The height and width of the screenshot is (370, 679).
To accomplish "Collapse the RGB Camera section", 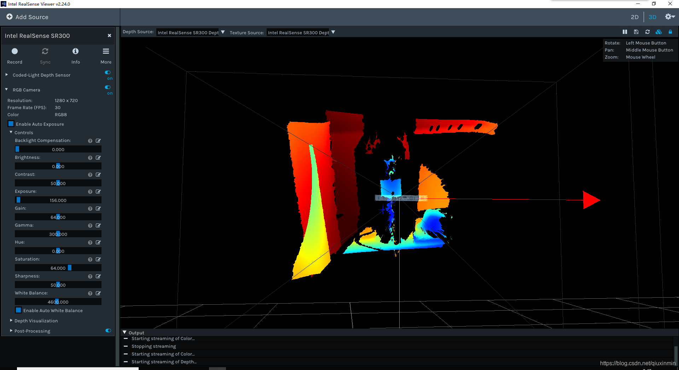I will (6, 89).
